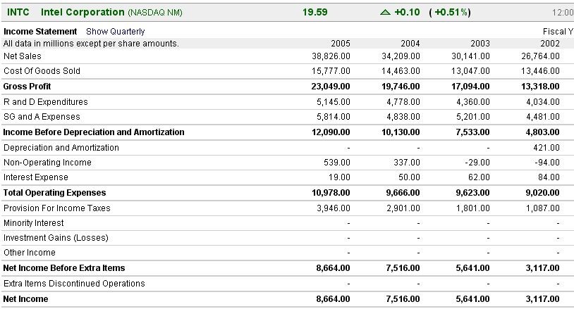Select the (+0.51%) percent change
Viewport: 574px width, 309px height.
449,13
